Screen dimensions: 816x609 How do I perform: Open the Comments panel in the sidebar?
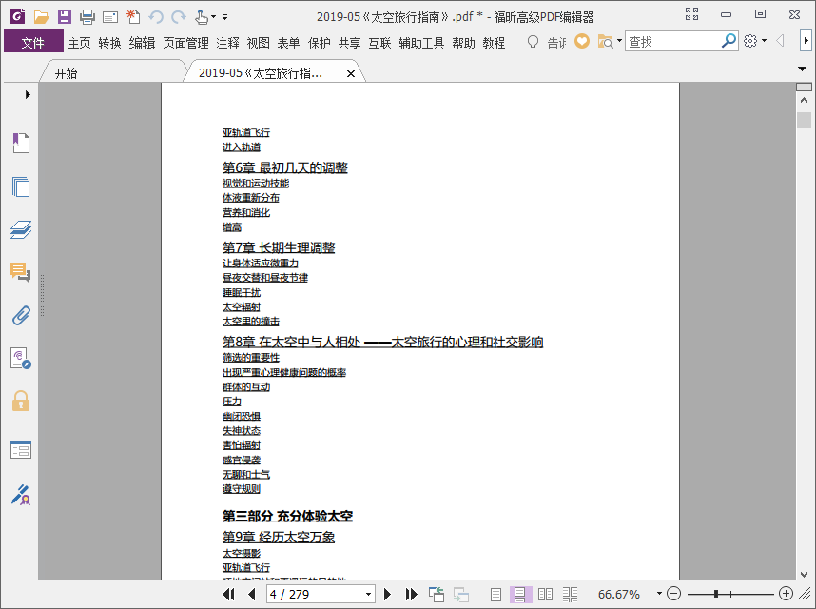coord(21,272)
